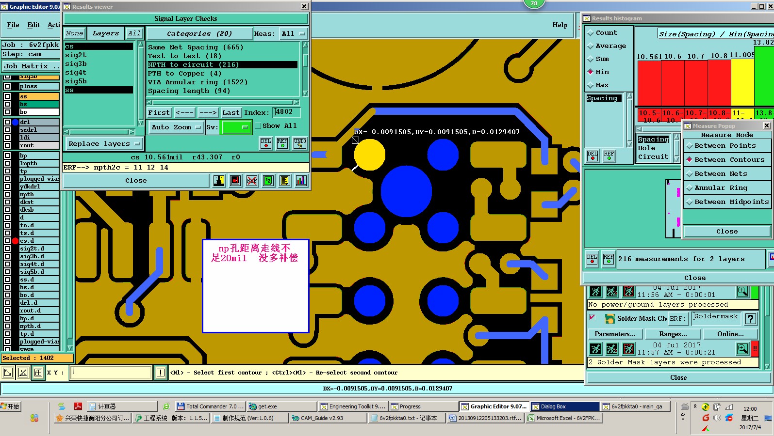This screenshot has width=774, height=436.
Task: Click the UNDO icon in Results viewer
Action: (x=300, y=143)
